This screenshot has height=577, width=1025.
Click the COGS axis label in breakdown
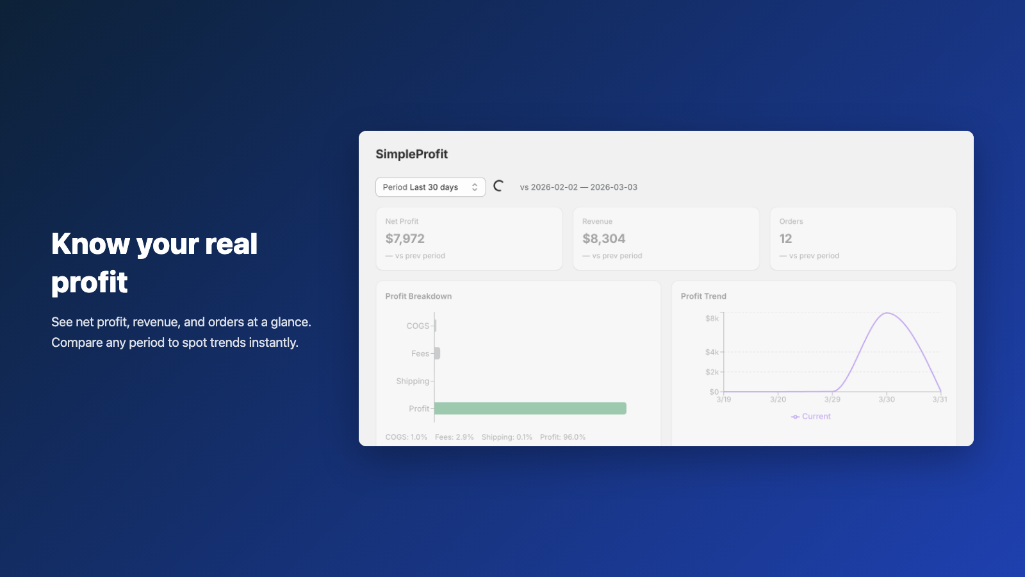click(x=418, y=326)
